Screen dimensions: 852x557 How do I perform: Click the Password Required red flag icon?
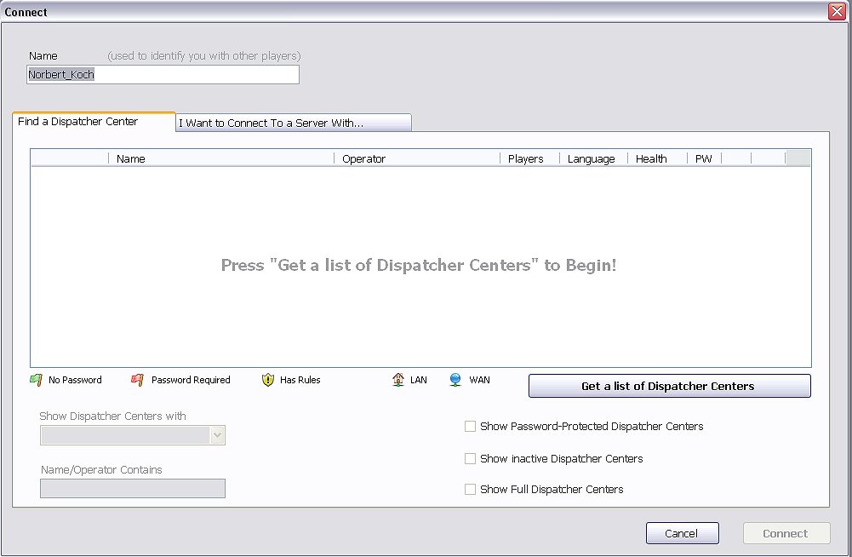138,380
